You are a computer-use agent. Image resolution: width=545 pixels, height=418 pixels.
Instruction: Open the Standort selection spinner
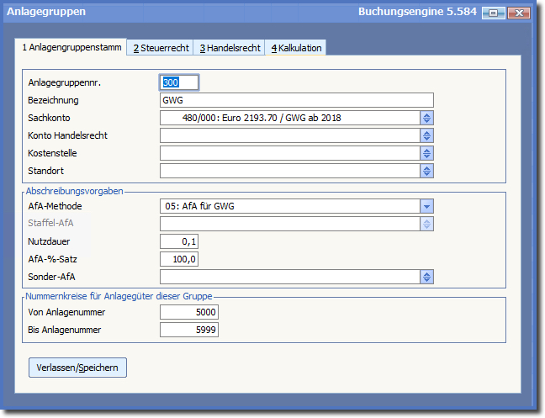click(426, 171)
